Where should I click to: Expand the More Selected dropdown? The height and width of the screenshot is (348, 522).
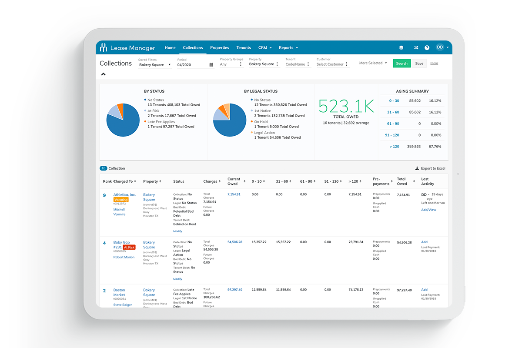373,63
